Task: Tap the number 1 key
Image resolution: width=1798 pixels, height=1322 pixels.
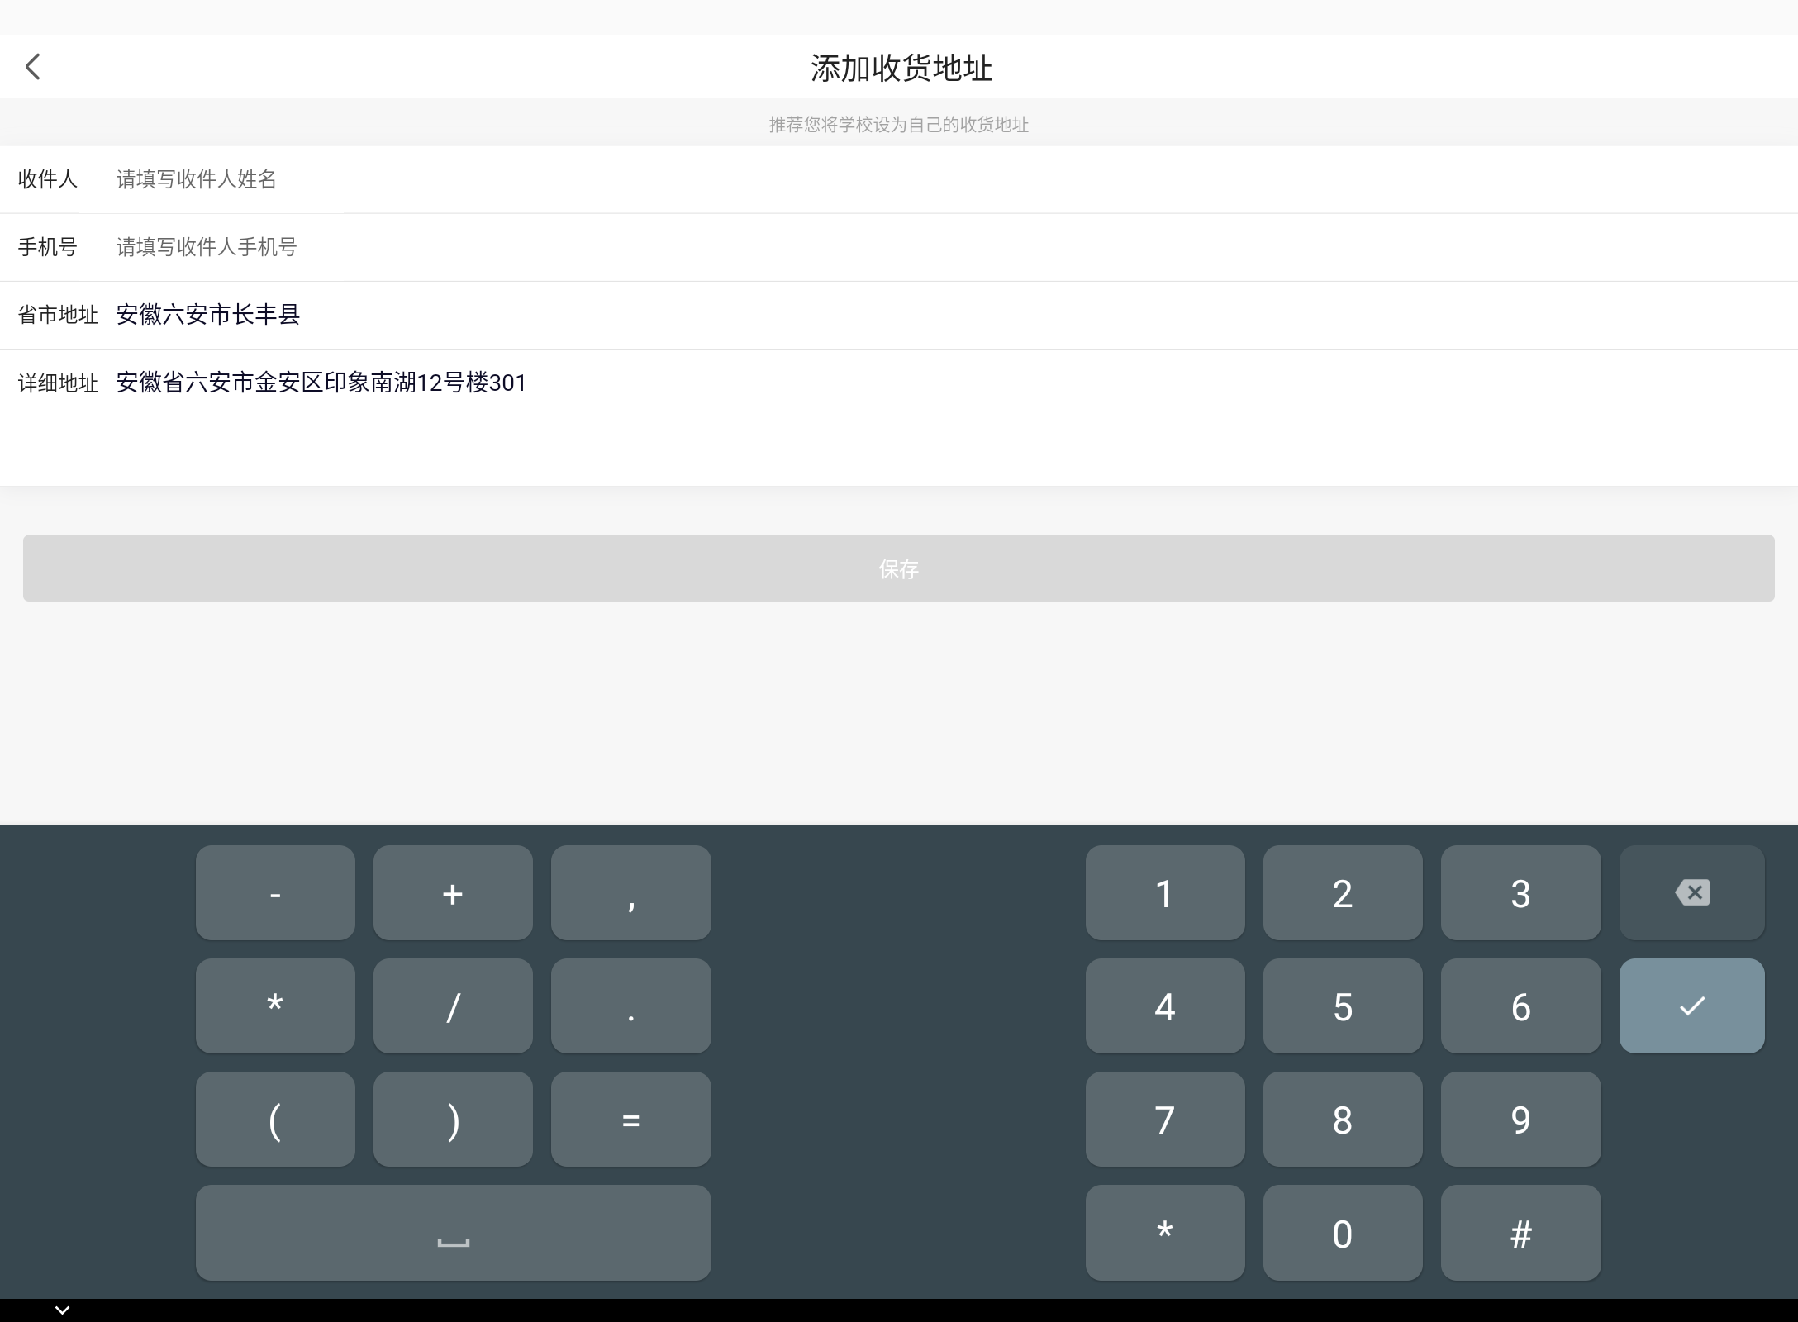Action: coord(1165,892)
